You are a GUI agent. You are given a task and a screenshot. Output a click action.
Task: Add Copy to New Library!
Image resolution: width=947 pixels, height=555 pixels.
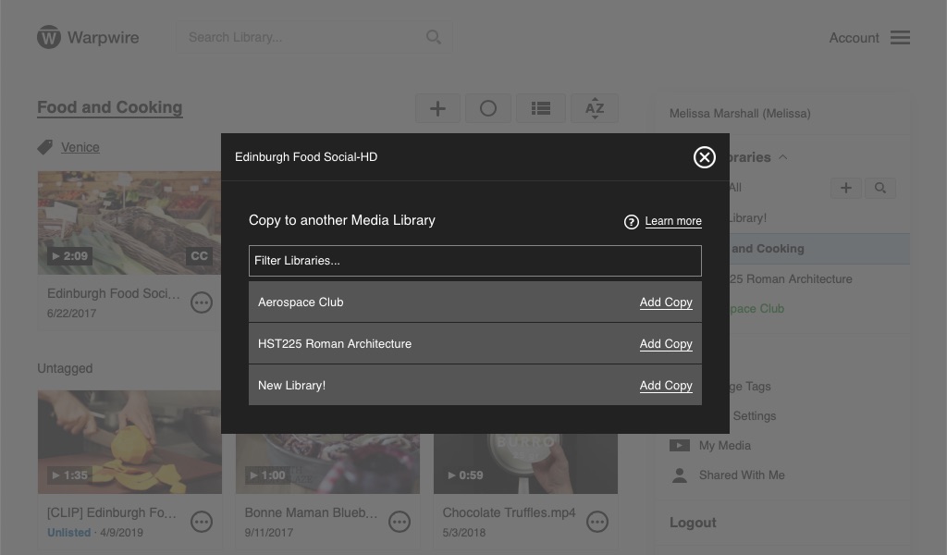[666, 386]
